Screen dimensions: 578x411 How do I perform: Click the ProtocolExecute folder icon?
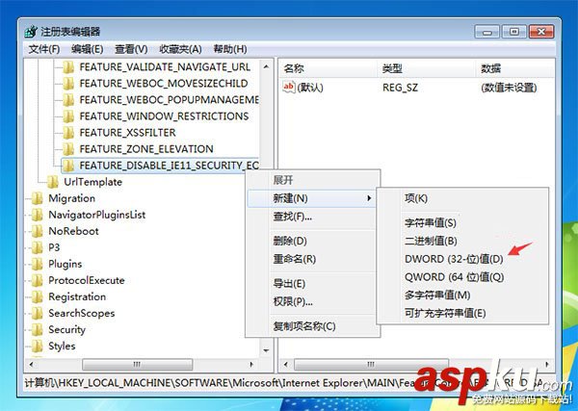tap(38, 280)
